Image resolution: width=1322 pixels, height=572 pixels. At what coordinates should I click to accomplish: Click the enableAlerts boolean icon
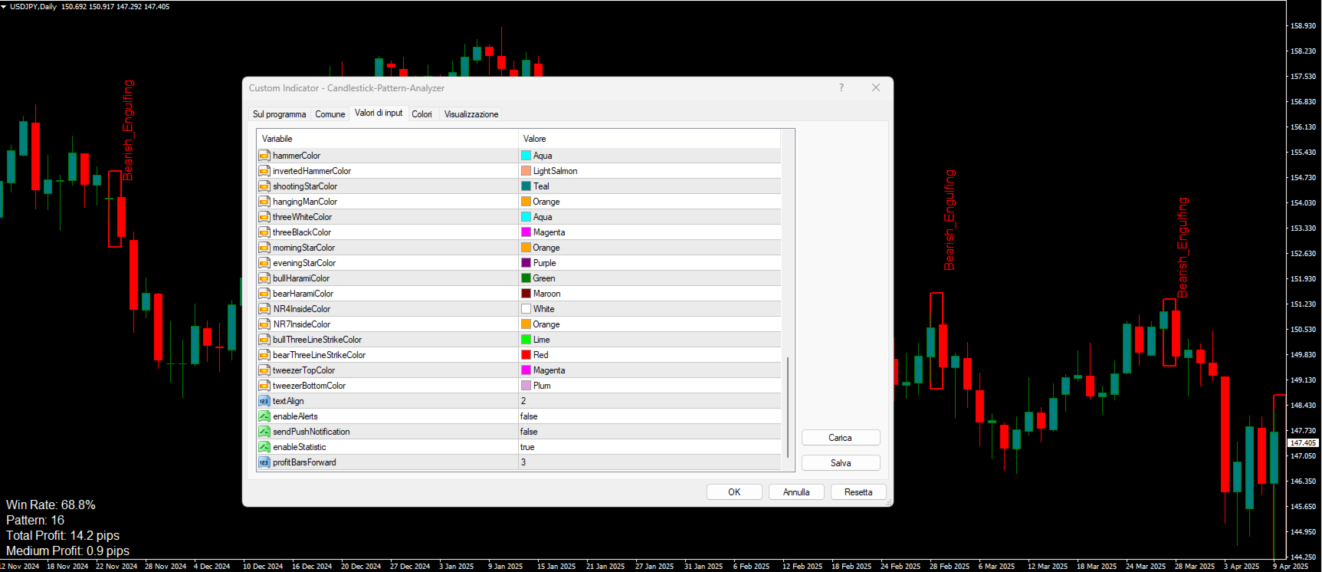pos(264,416)
